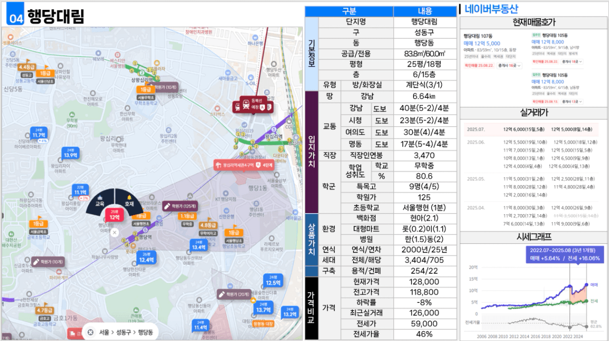Select the 13.2억 price marker

click(290, 312)
